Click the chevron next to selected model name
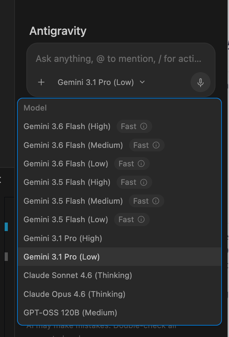 pos(142,82)
